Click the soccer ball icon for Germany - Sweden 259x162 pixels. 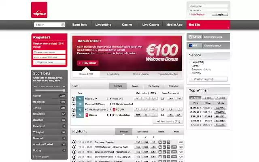[74, 142]
